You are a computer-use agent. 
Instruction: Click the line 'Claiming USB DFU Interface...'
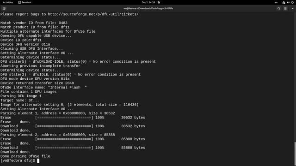[31, 49]
